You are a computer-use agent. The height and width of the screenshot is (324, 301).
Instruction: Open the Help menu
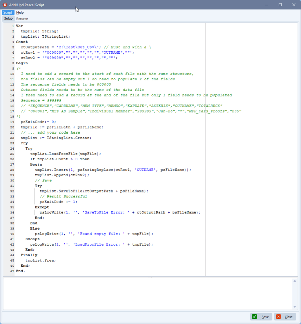[20, 13]
